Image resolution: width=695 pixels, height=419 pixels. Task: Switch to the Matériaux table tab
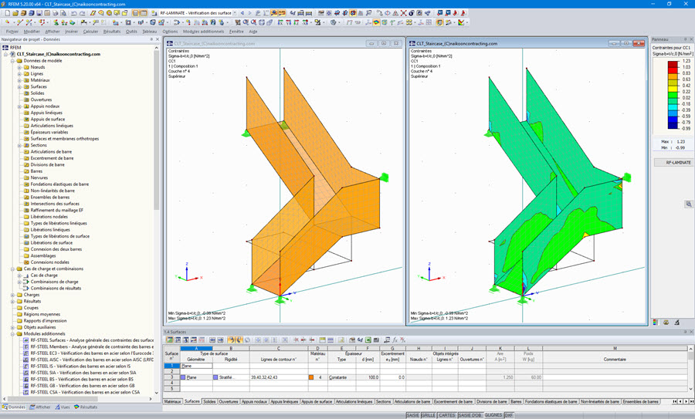point(173,401)
